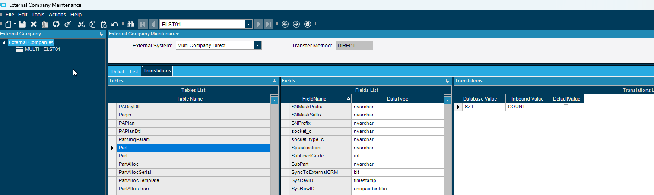The image size is (654, 195).
Task: Click the Home navigation icon
Action: tap(308, 24)
